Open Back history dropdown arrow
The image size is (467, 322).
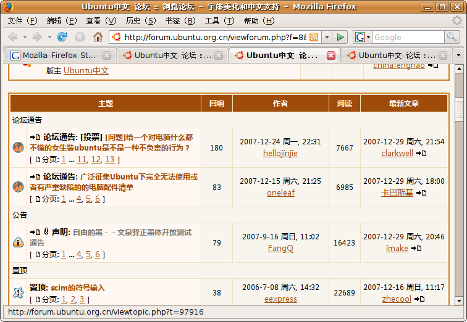(x=25, y=38)
